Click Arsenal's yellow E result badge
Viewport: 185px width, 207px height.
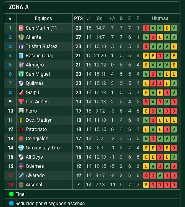point(146,185)
